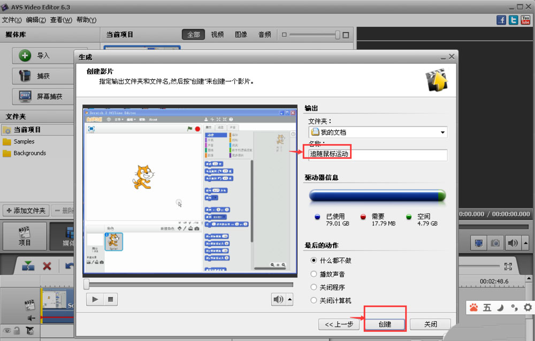This screenshot has width=535, height=341.
Task: Click the IME paw icon
Action: 474,308
